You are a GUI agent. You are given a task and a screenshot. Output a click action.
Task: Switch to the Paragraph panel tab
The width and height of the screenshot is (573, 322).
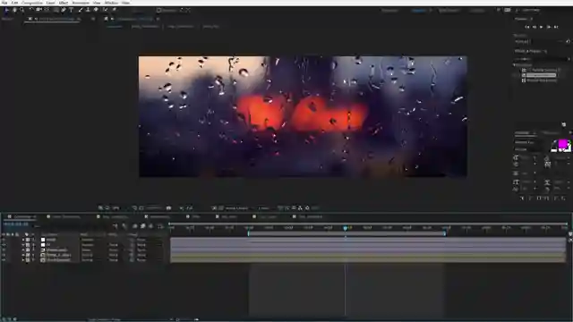pyautogui.click(x=552, y=133)
